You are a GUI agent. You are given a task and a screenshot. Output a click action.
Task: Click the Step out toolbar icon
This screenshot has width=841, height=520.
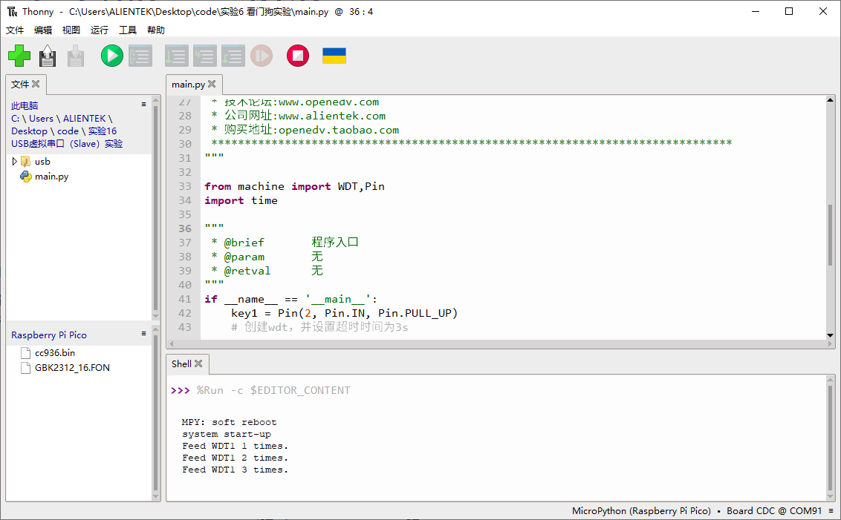233,56
